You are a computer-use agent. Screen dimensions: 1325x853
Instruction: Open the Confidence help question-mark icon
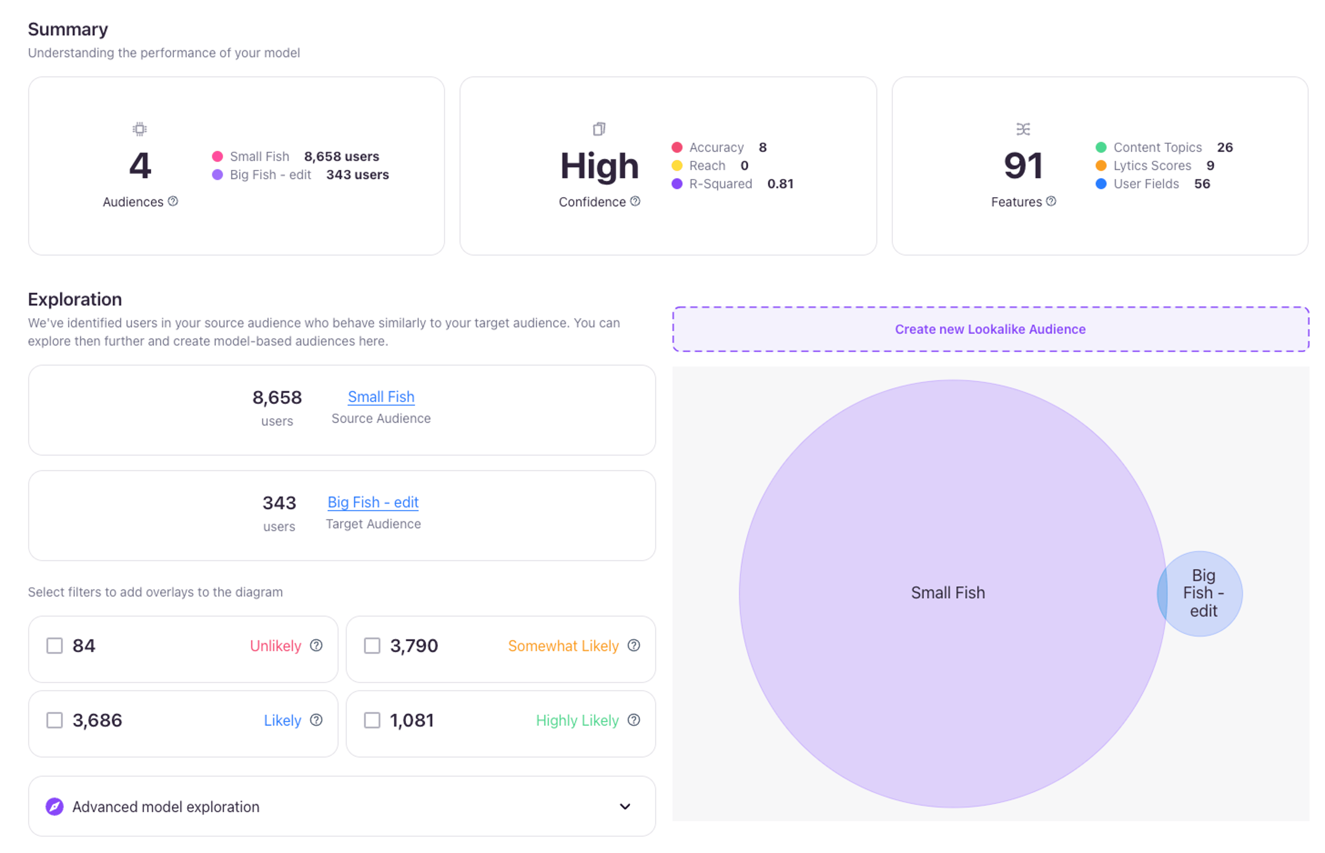coord(635,201)
